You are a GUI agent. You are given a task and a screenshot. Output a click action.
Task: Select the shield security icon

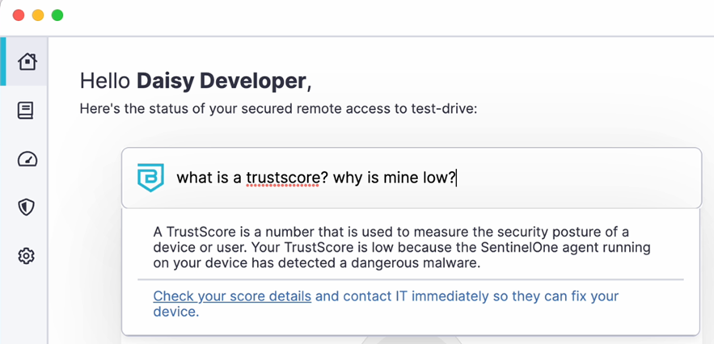[x=27, y=208]
